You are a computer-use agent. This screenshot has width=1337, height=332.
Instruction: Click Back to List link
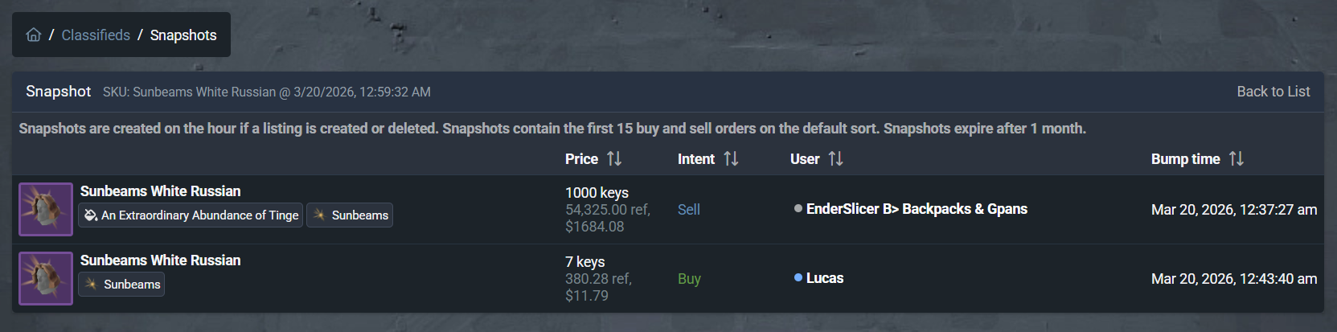pos(1273,92)
